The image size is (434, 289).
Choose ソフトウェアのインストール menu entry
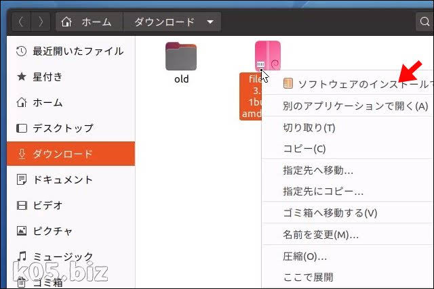click(348, 84)
